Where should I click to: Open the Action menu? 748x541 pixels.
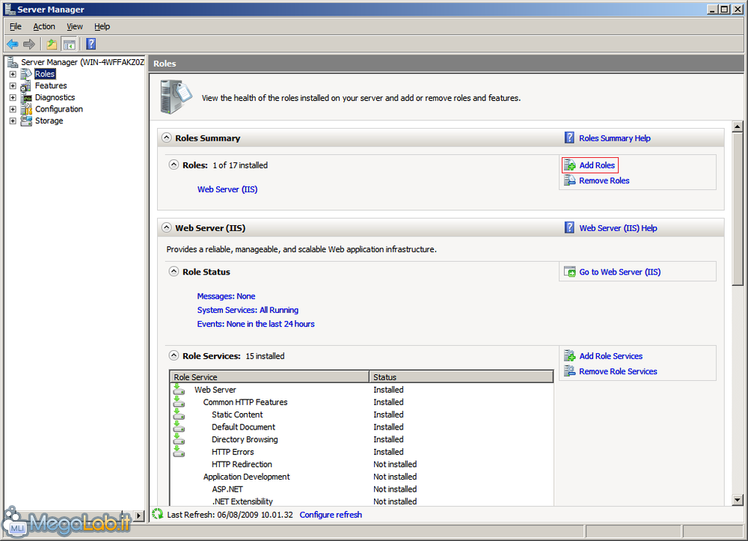[44, 26]
